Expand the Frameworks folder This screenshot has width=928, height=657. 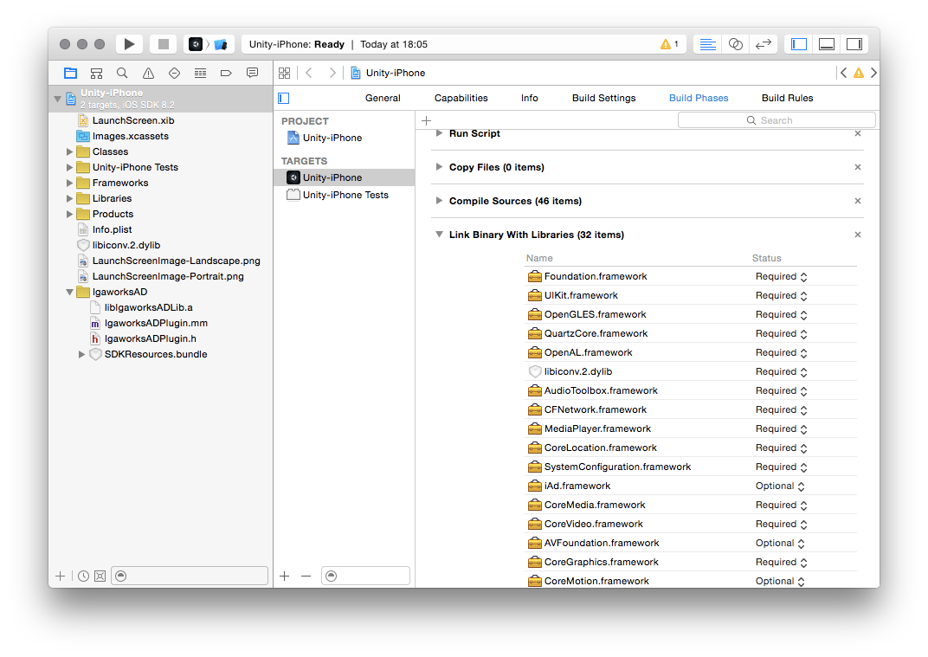tap(69, 183)
